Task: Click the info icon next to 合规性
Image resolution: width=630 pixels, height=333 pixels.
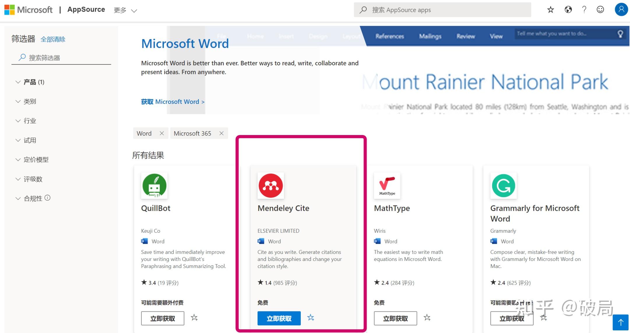Action: coord(47,198)
